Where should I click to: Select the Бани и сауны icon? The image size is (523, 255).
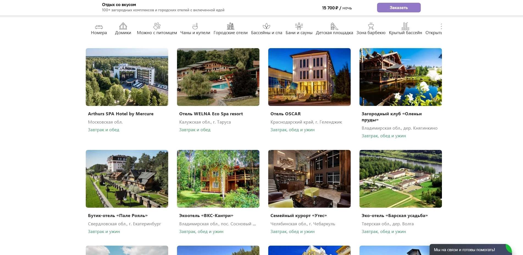point(299,26)
